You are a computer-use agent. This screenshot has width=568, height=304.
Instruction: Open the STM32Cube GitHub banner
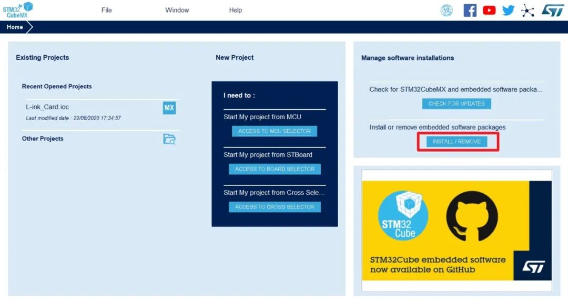pyautogui.click(x=457, y=230)
